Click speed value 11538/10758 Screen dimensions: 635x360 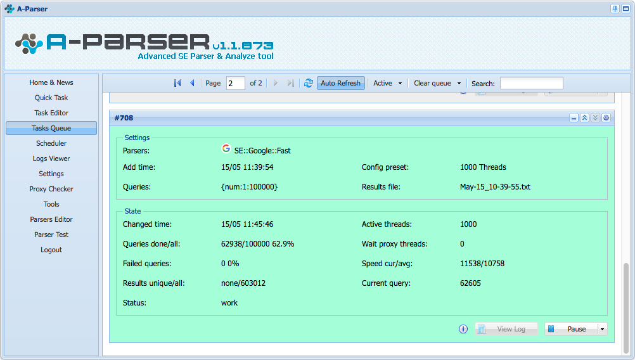click(482, 264)
